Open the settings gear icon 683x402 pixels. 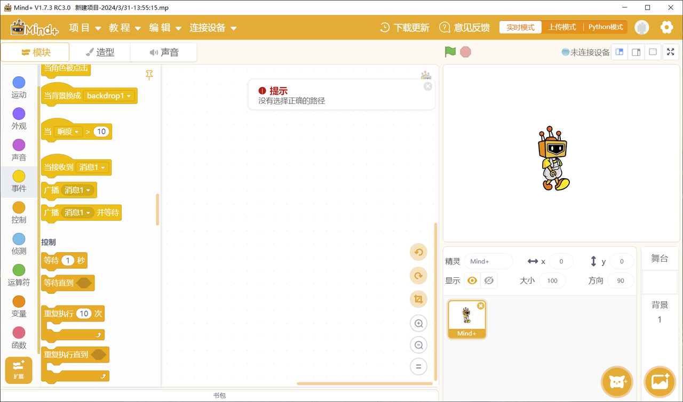click(x=666, y=27)
